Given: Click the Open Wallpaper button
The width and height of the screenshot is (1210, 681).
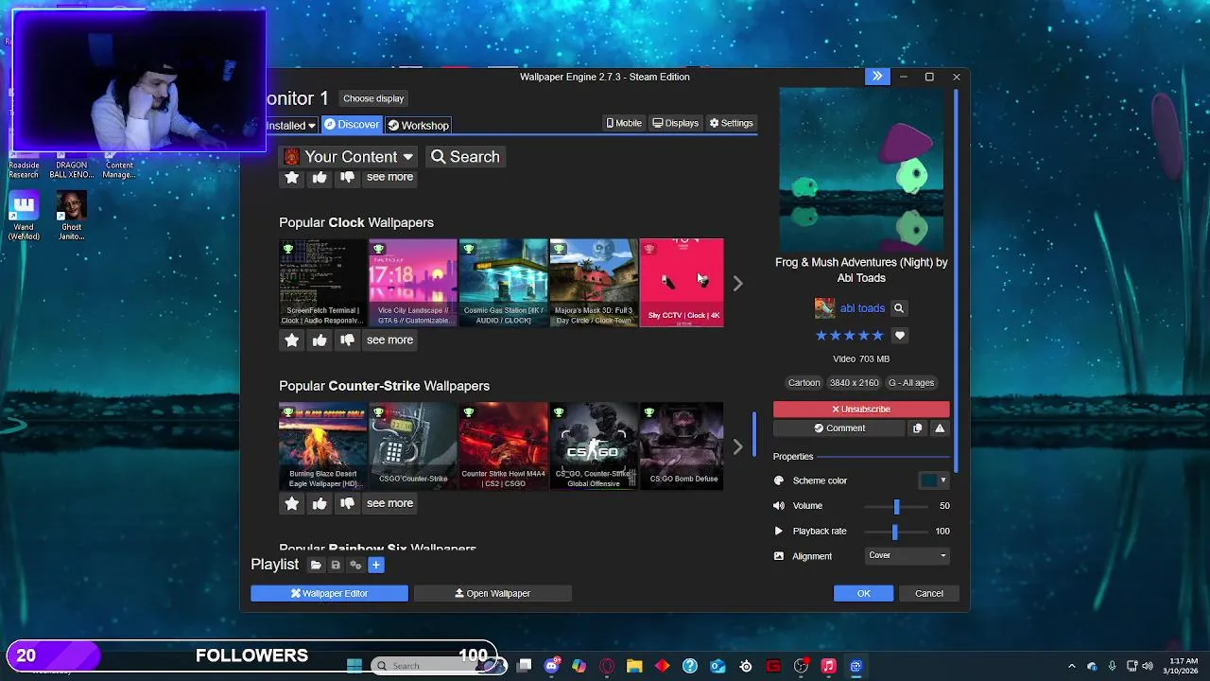Looking at the screenshot, I should (493, 594).
